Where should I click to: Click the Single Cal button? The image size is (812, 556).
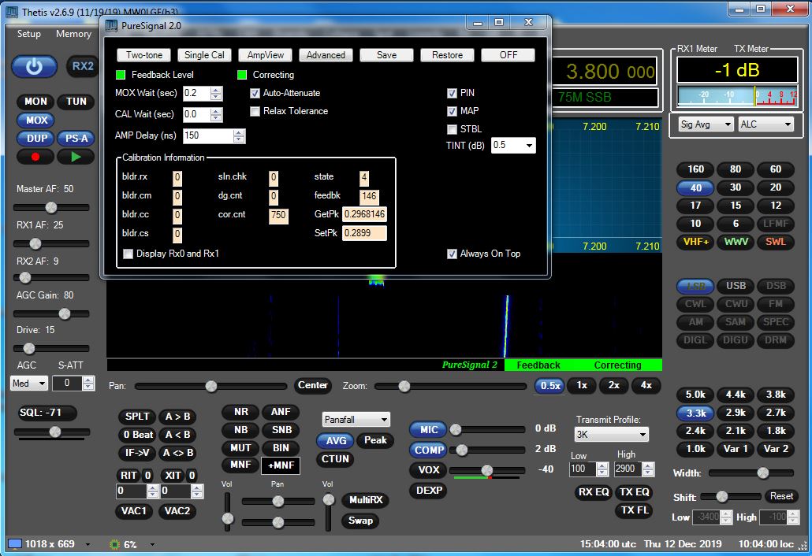pyautogui.click(x=204, y=55)
